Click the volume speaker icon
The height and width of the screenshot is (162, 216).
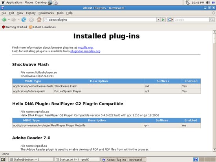click(x=208, y=2)
